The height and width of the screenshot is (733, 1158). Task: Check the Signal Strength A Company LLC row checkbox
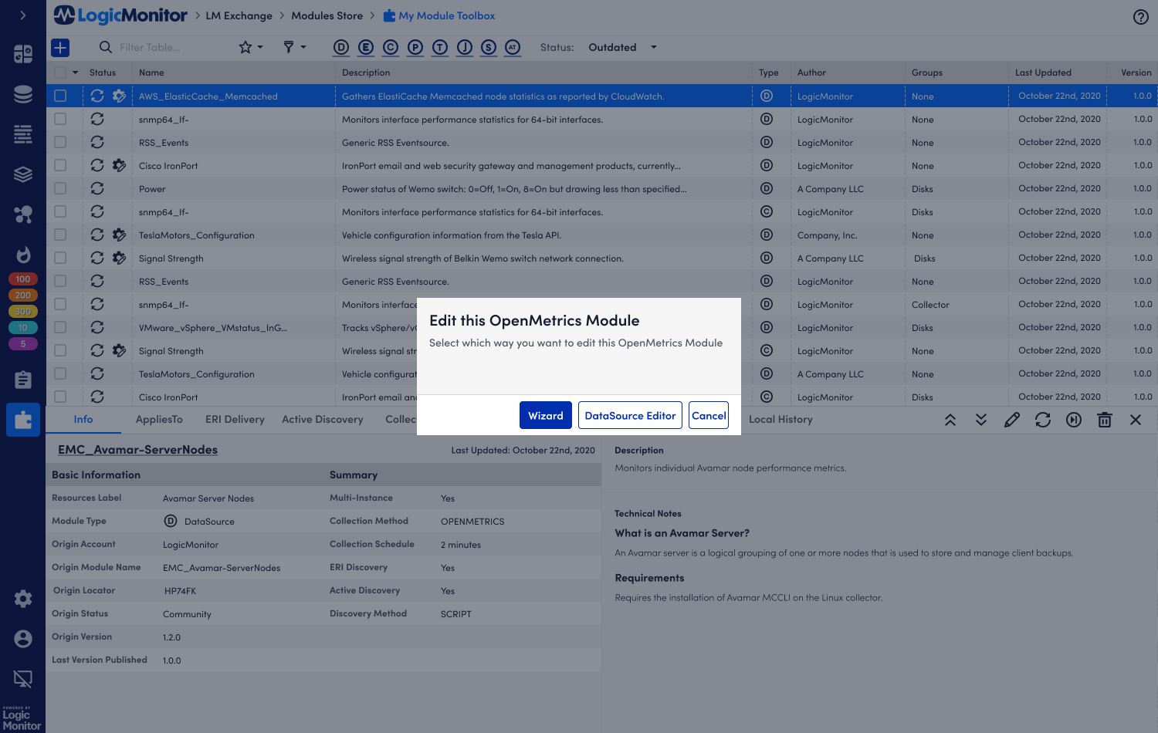pyautogui.click(x=60, y=258)
